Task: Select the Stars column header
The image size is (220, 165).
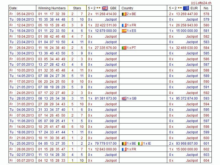Action: point(77,8)
